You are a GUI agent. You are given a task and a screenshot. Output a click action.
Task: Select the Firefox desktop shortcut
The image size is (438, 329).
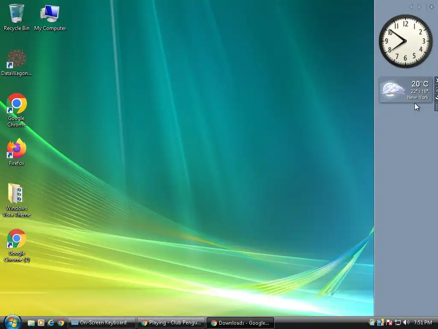pyautogui.click(x=17, y=152)
